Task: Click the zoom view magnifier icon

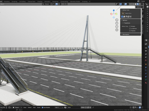Action: pos(117,20)
